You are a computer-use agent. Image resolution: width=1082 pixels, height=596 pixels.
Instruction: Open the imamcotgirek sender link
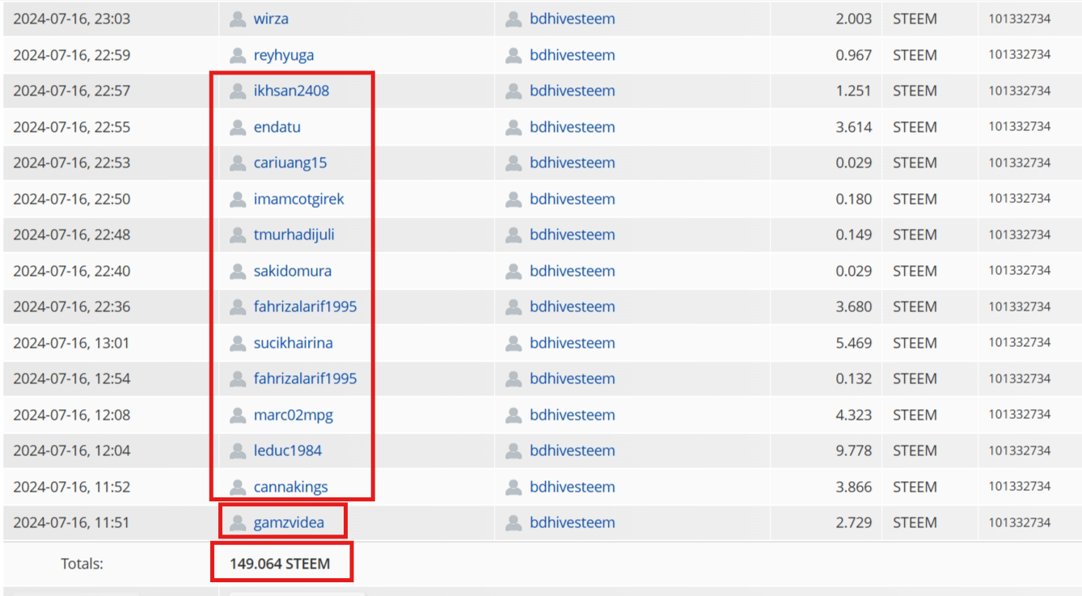pos(299,199)
